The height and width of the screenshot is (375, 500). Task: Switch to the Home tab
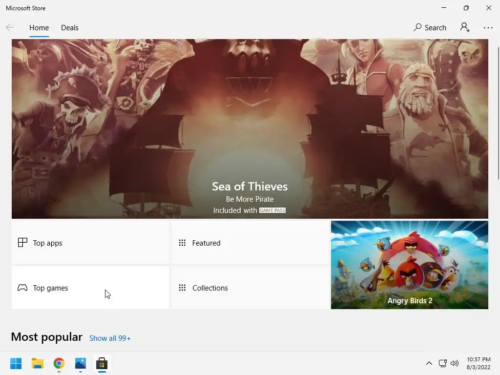[x=39, y=28]
